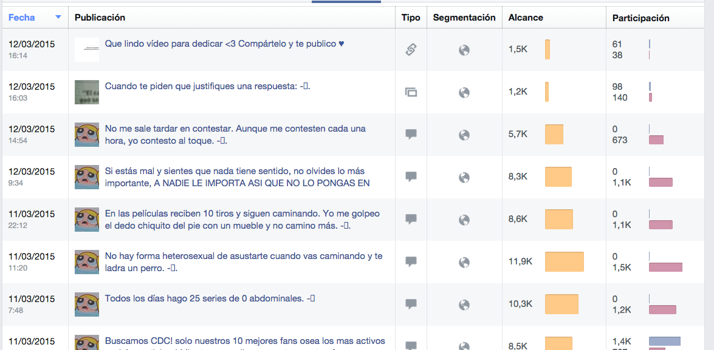Click the 1,5K participation bar
This screenshot has width=714, height=350.
tap(666, 268)
